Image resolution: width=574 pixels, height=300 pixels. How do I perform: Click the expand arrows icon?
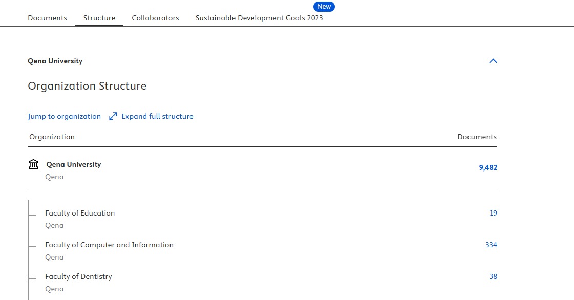[x=113, y=116]
